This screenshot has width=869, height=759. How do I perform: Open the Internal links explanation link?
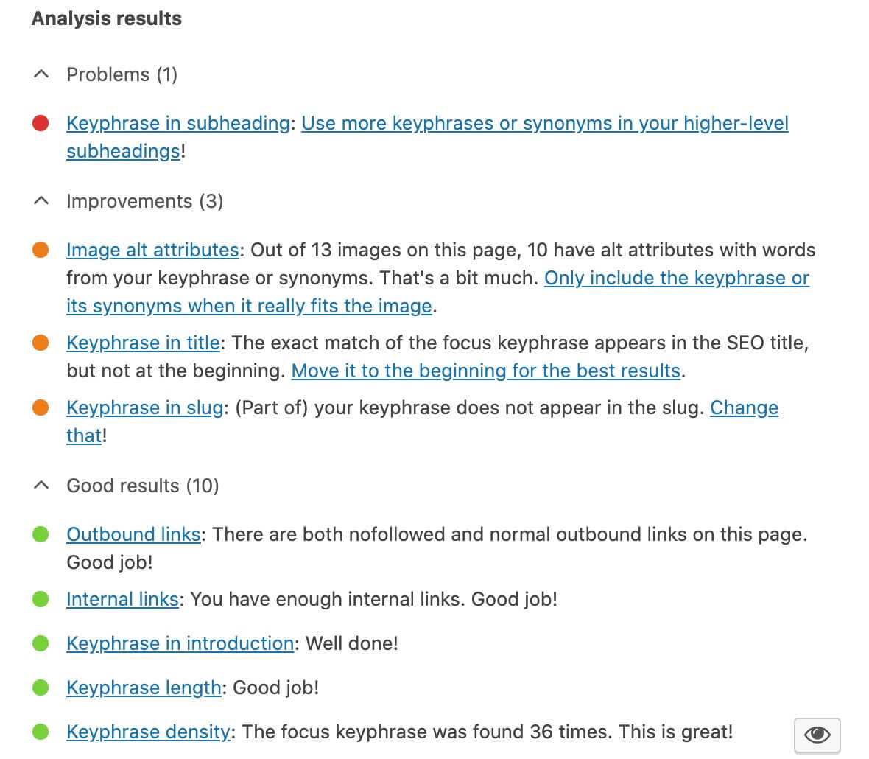pos(122,599)
